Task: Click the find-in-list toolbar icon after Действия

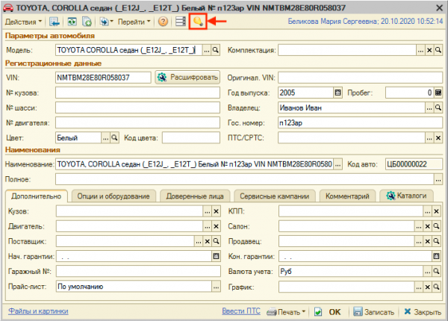Action: click(54, 22)
